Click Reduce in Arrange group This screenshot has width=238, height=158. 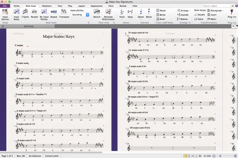(182, 19)
